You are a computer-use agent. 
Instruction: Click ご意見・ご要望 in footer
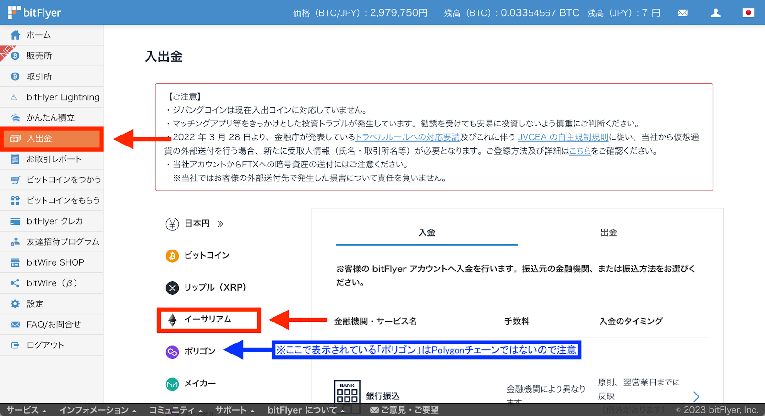click(x=404, y=410)
